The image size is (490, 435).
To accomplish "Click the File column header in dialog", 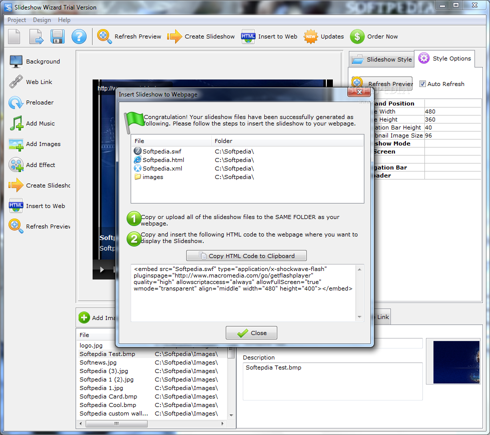I will [172, 141].
